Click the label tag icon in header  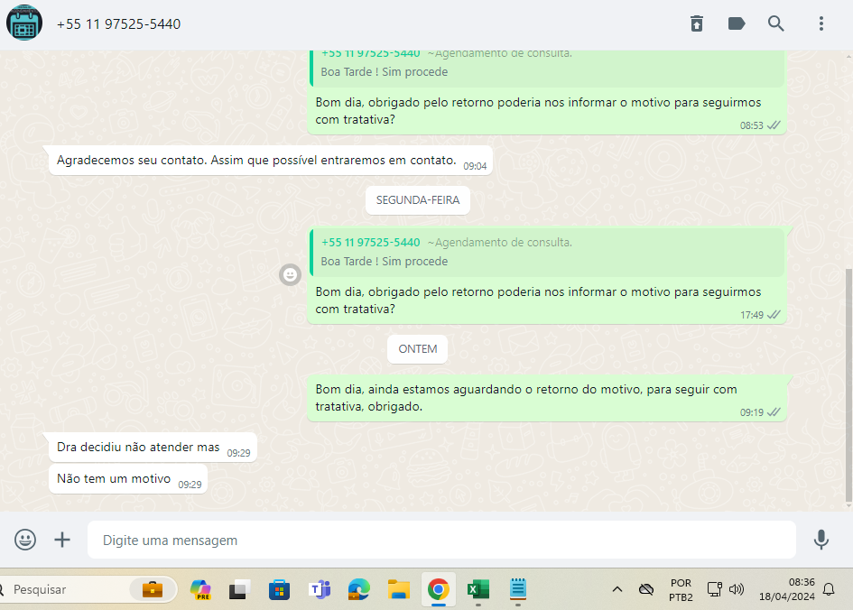737,24
